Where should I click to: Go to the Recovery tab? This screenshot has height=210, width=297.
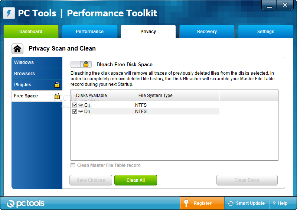(207, 32)
